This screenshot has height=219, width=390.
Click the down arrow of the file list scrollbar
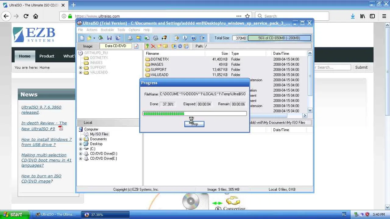(310, 111)
